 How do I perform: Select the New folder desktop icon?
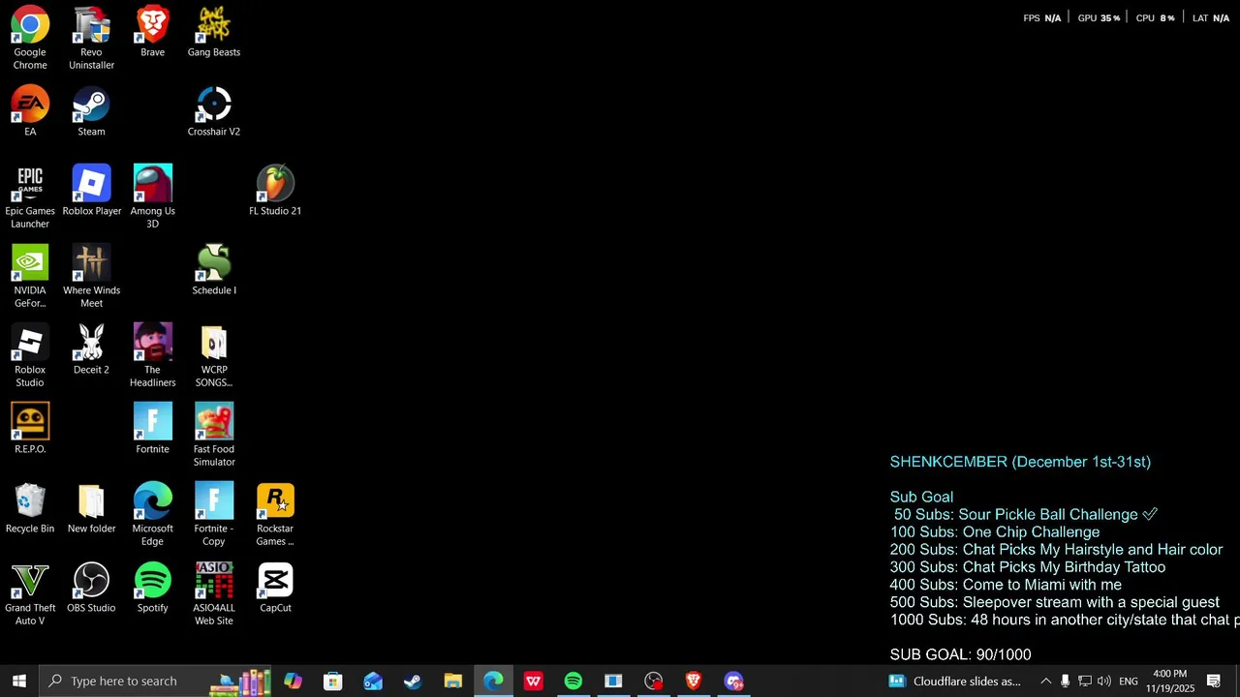click(x=91, y=508)
